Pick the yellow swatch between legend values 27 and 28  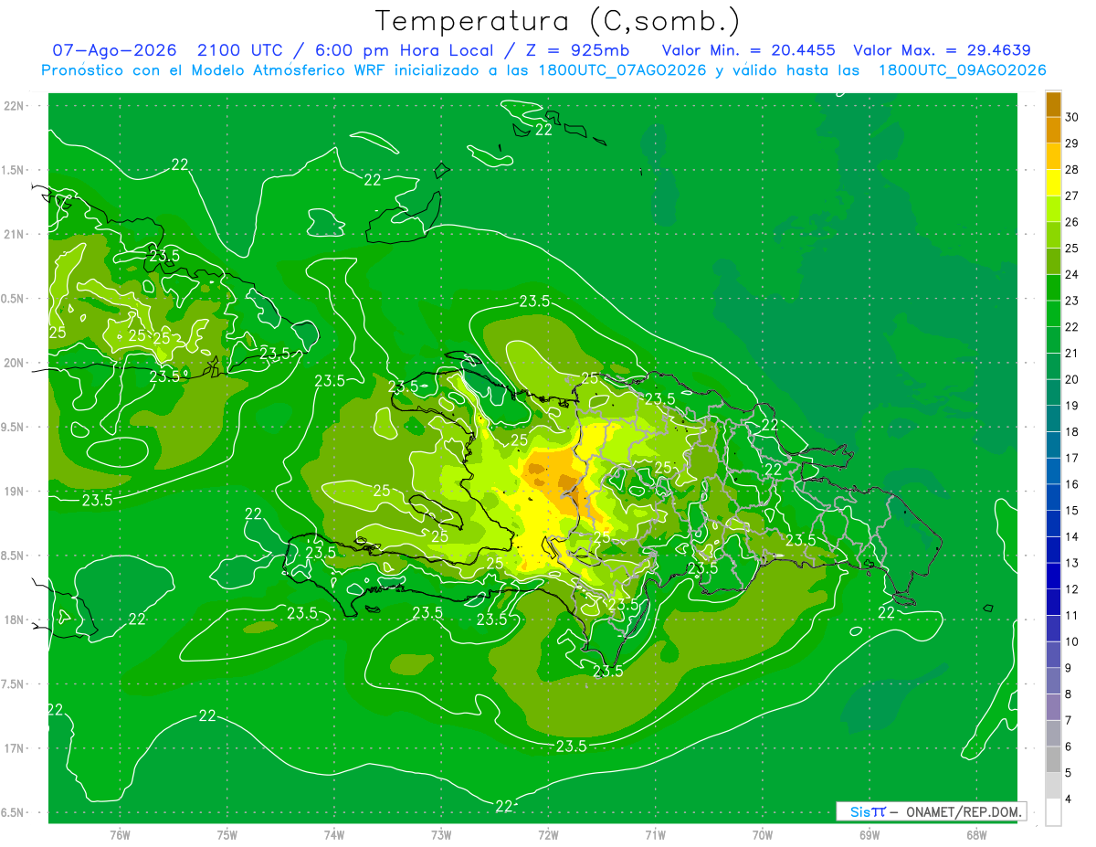point(1053,183)
